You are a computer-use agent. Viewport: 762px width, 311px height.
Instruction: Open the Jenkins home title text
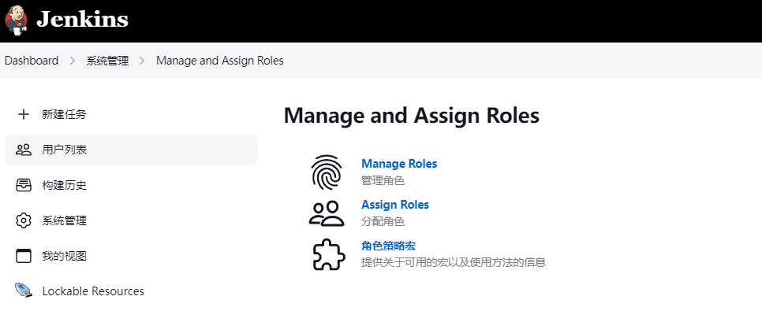(x=82, y=20)
